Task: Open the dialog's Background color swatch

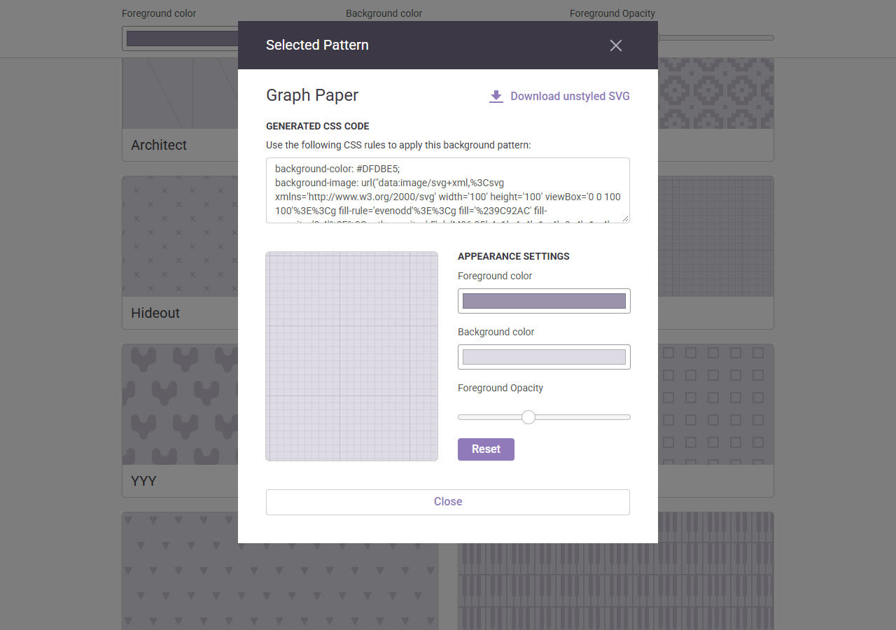Action: (544, 357)
